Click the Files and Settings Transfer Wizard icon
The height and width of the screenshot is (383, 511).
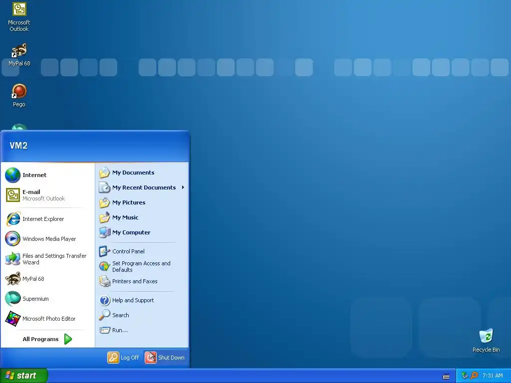click(12, 259)
